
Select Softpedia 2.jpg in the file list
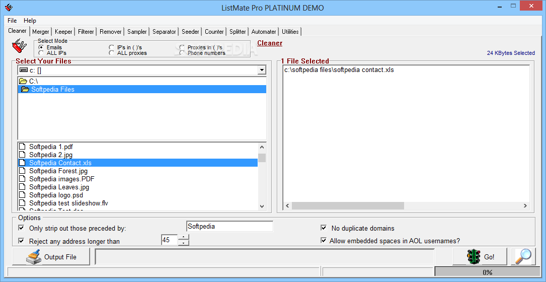[138, 155]
